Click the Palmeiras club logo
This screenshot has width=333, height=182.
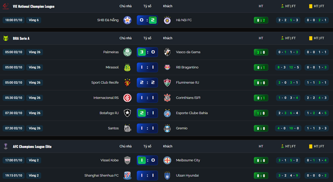(127, 52)
